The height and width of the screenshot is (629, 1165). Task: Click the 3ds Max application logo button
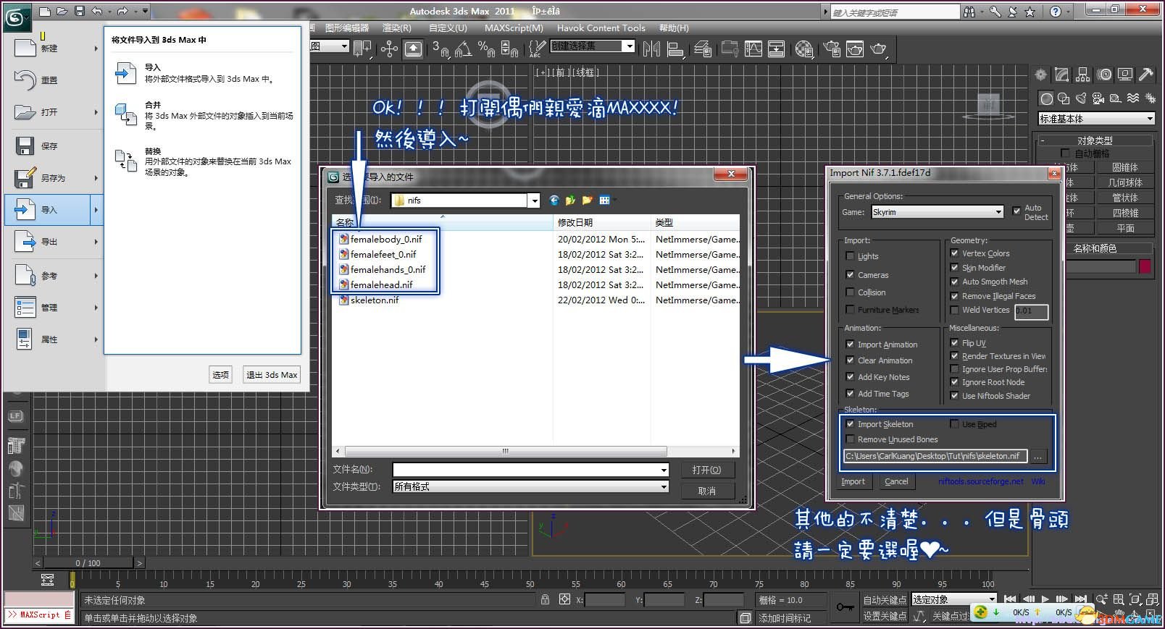point(17,17)
